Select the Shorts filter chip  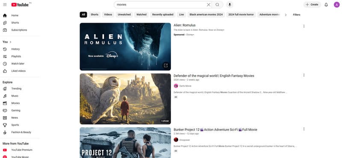(x=94, y=15)
